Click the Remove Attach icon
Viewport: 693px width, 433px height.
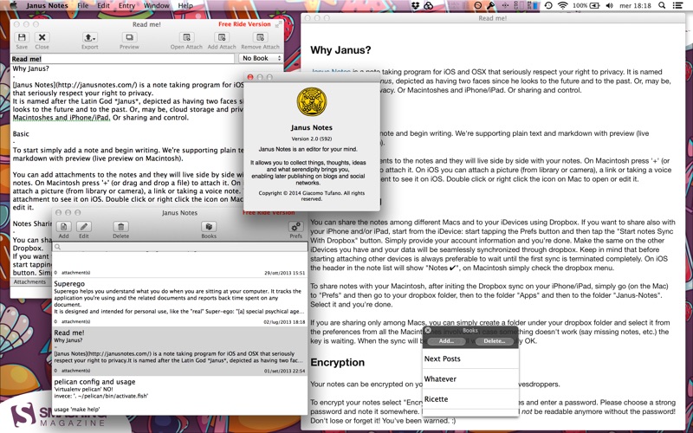tap(261, 37)
